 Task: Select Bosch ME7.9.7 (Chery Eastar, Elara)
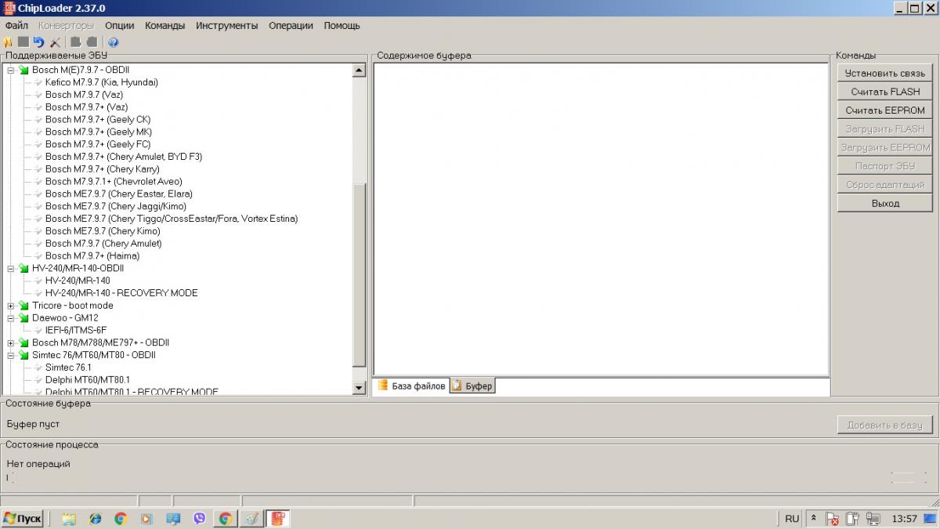[x=118, y=194]
